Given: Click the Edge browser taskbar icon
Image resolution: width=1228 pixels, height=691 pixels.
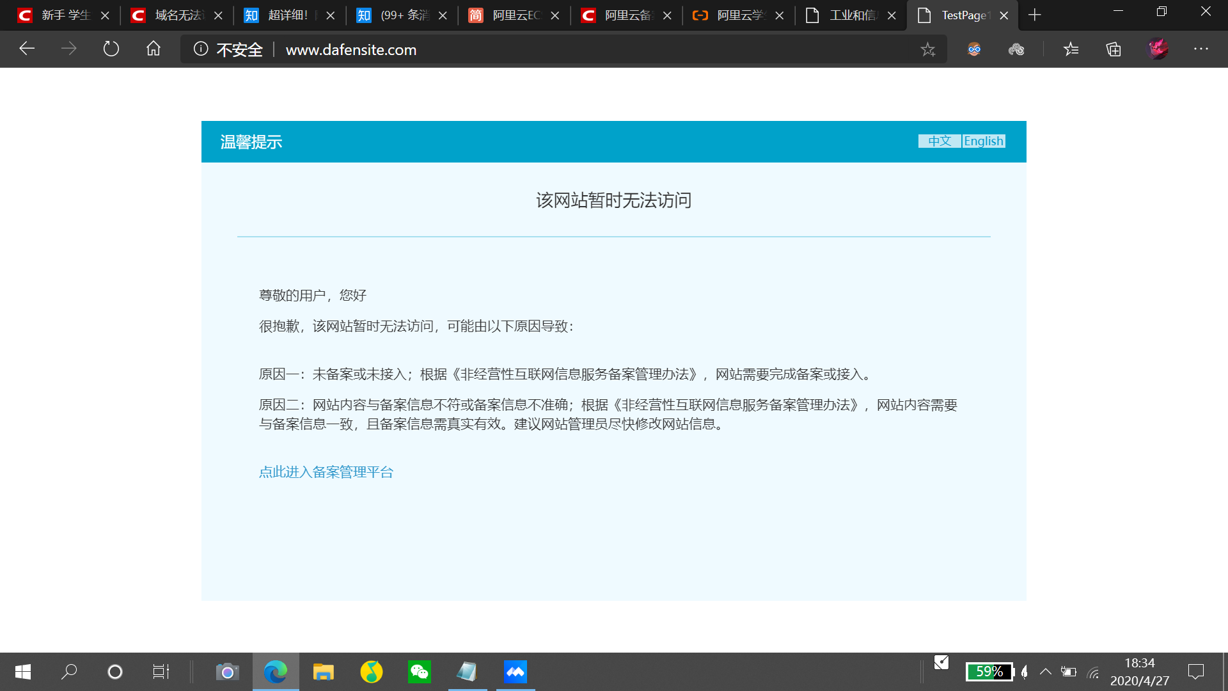Looking at the screenshot, I should (276, 672).
